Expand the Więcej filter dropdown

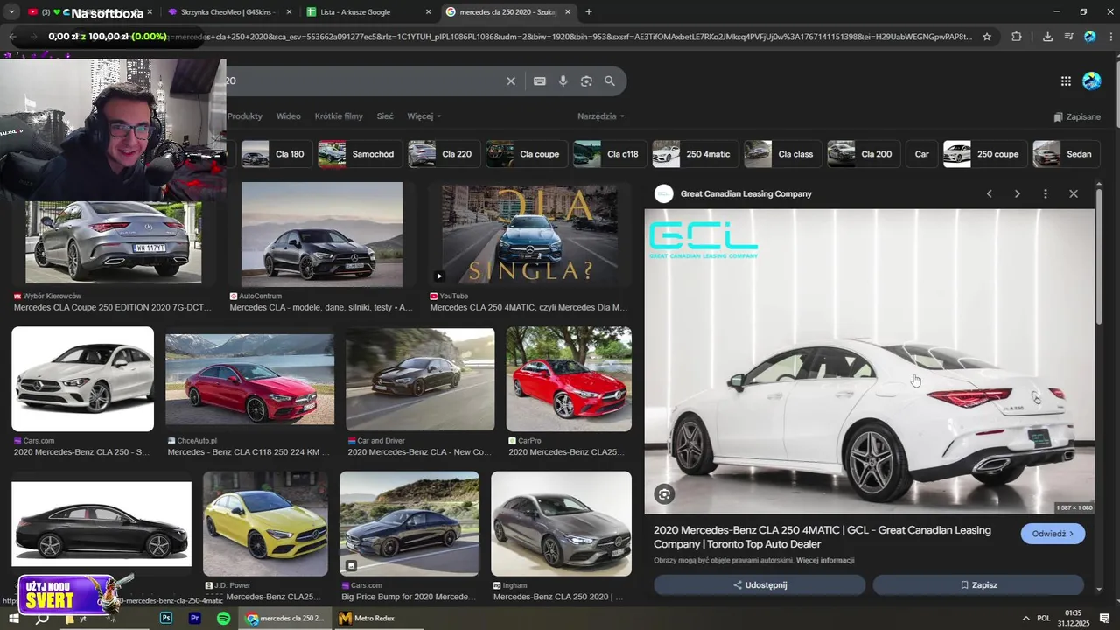coord(423,115)
